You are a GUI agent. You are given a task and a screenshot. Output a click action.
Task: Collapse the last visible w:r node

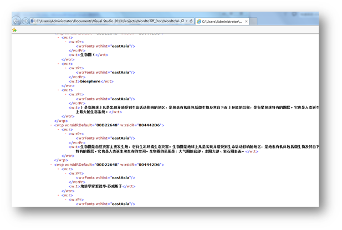pos(58,195)
